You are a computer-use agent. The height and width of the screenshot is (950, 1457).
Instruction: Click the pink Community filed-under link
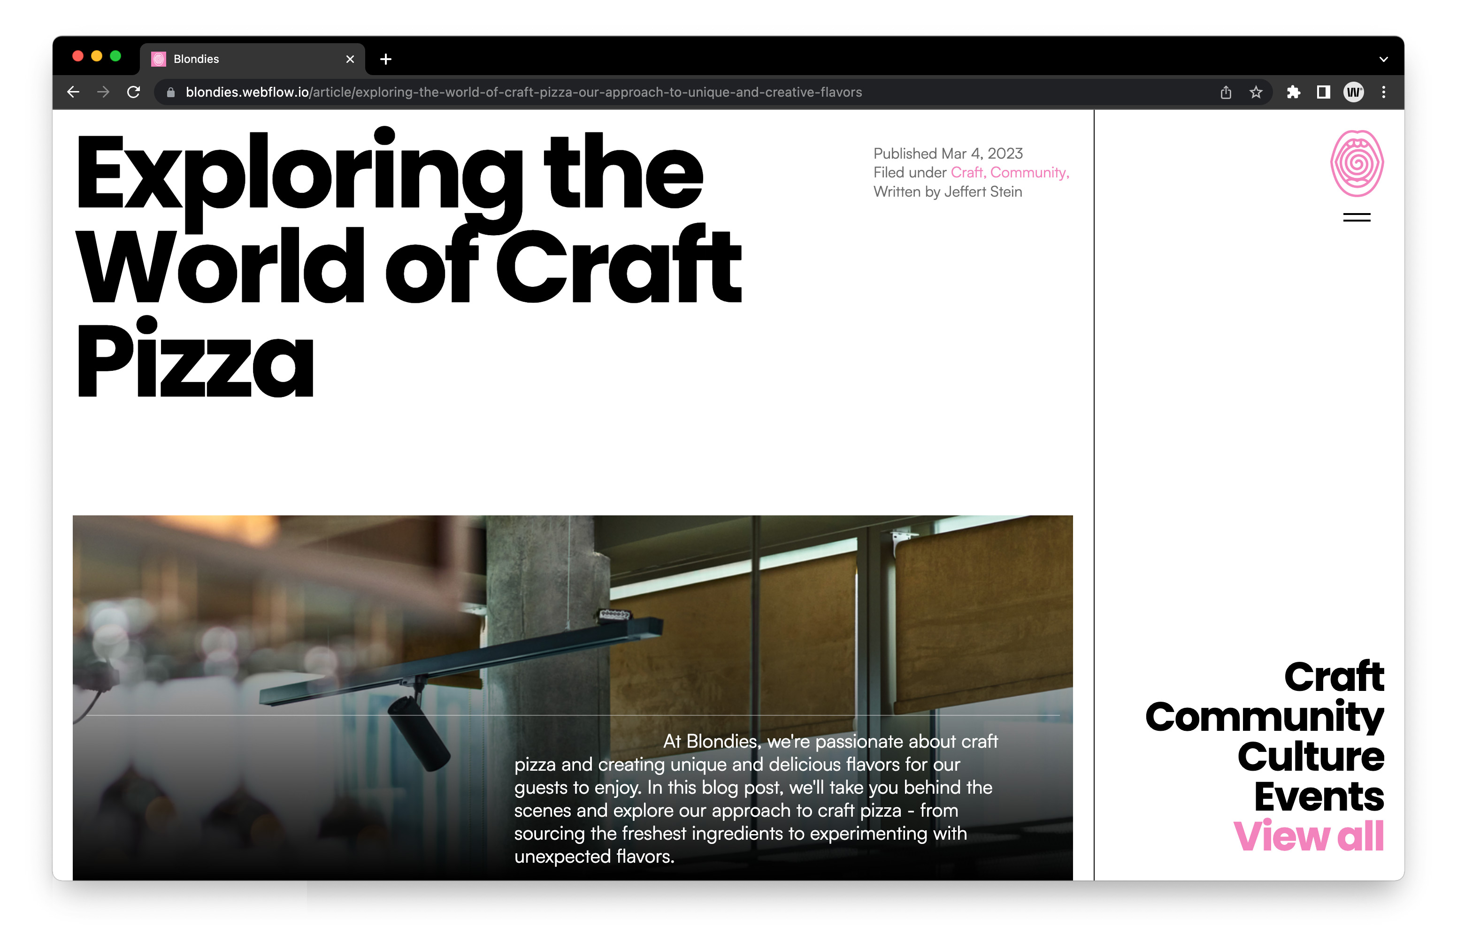click(1028, 173)
